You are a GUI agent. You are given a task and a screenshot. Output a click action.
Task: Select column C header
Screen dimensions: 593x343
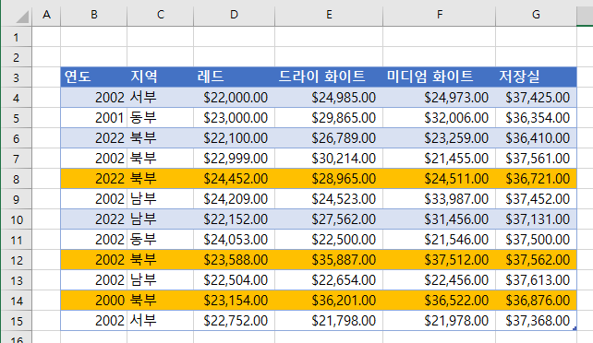[x=161, y=15]
